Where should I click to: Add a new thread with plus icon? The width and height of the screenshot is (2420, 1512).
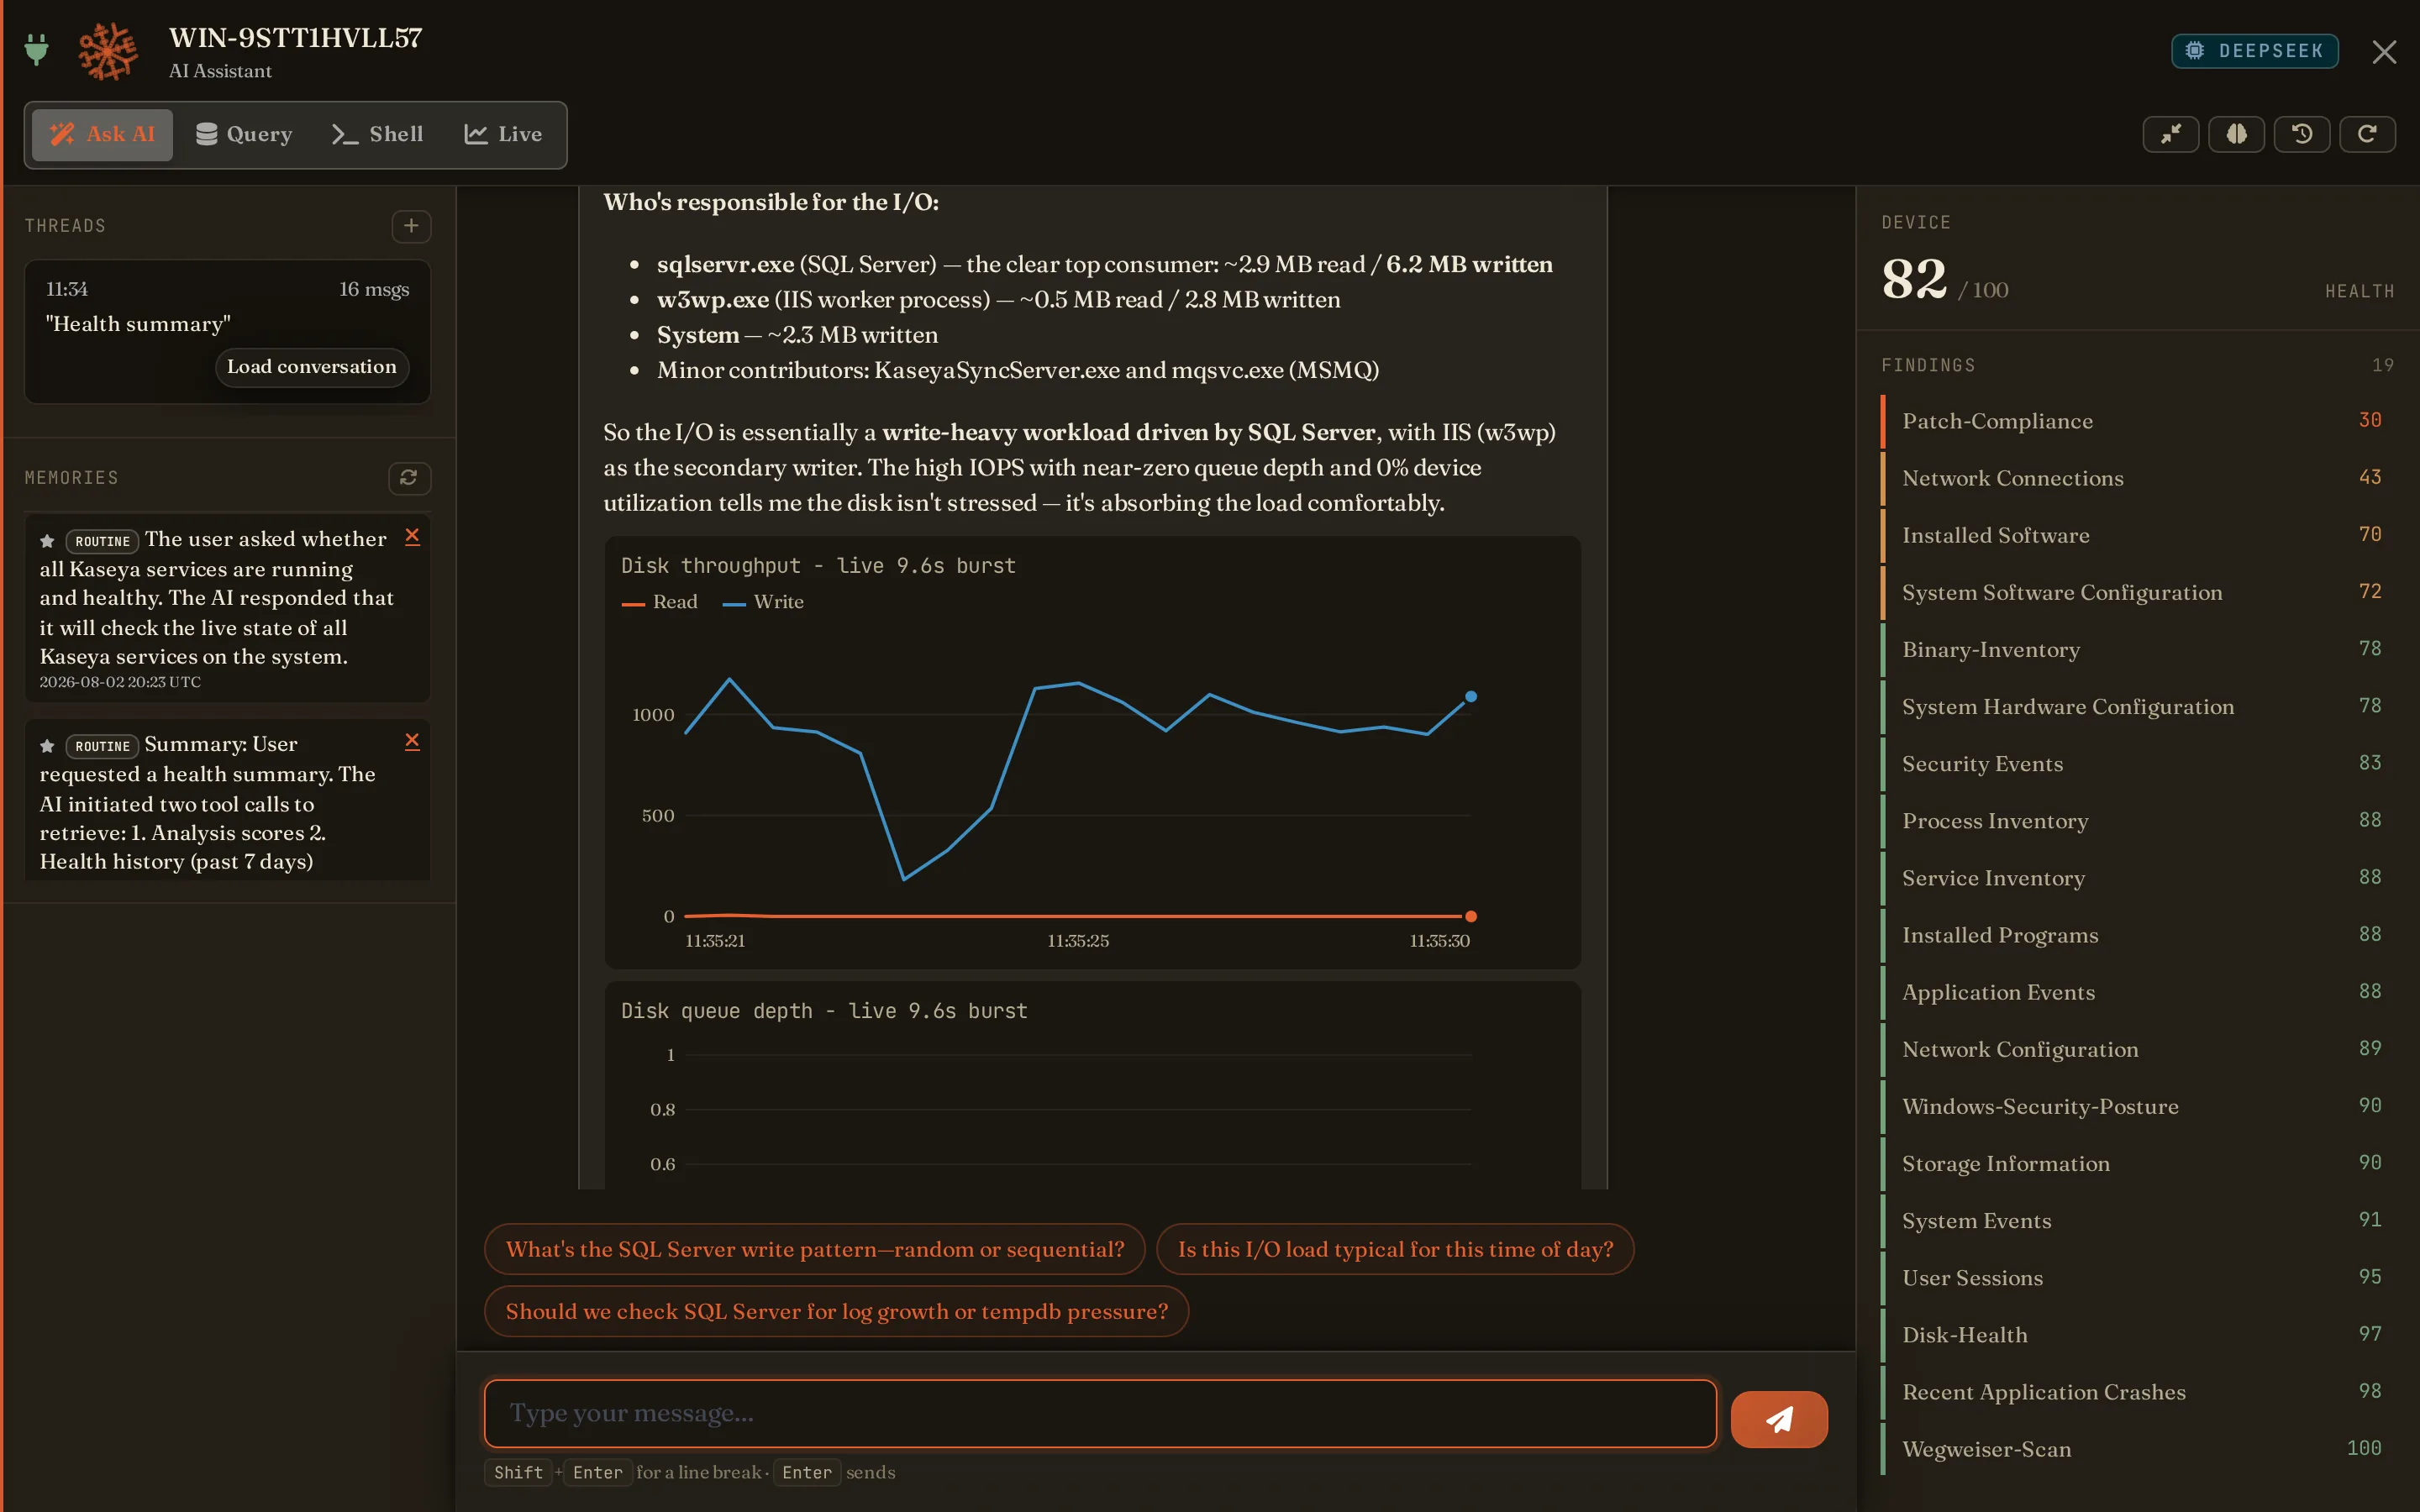(411, 226)
